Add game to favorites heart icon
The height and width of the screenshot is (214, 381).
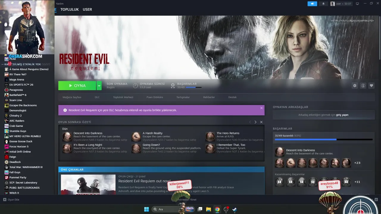pyautogui.click(x=371, y=86)
